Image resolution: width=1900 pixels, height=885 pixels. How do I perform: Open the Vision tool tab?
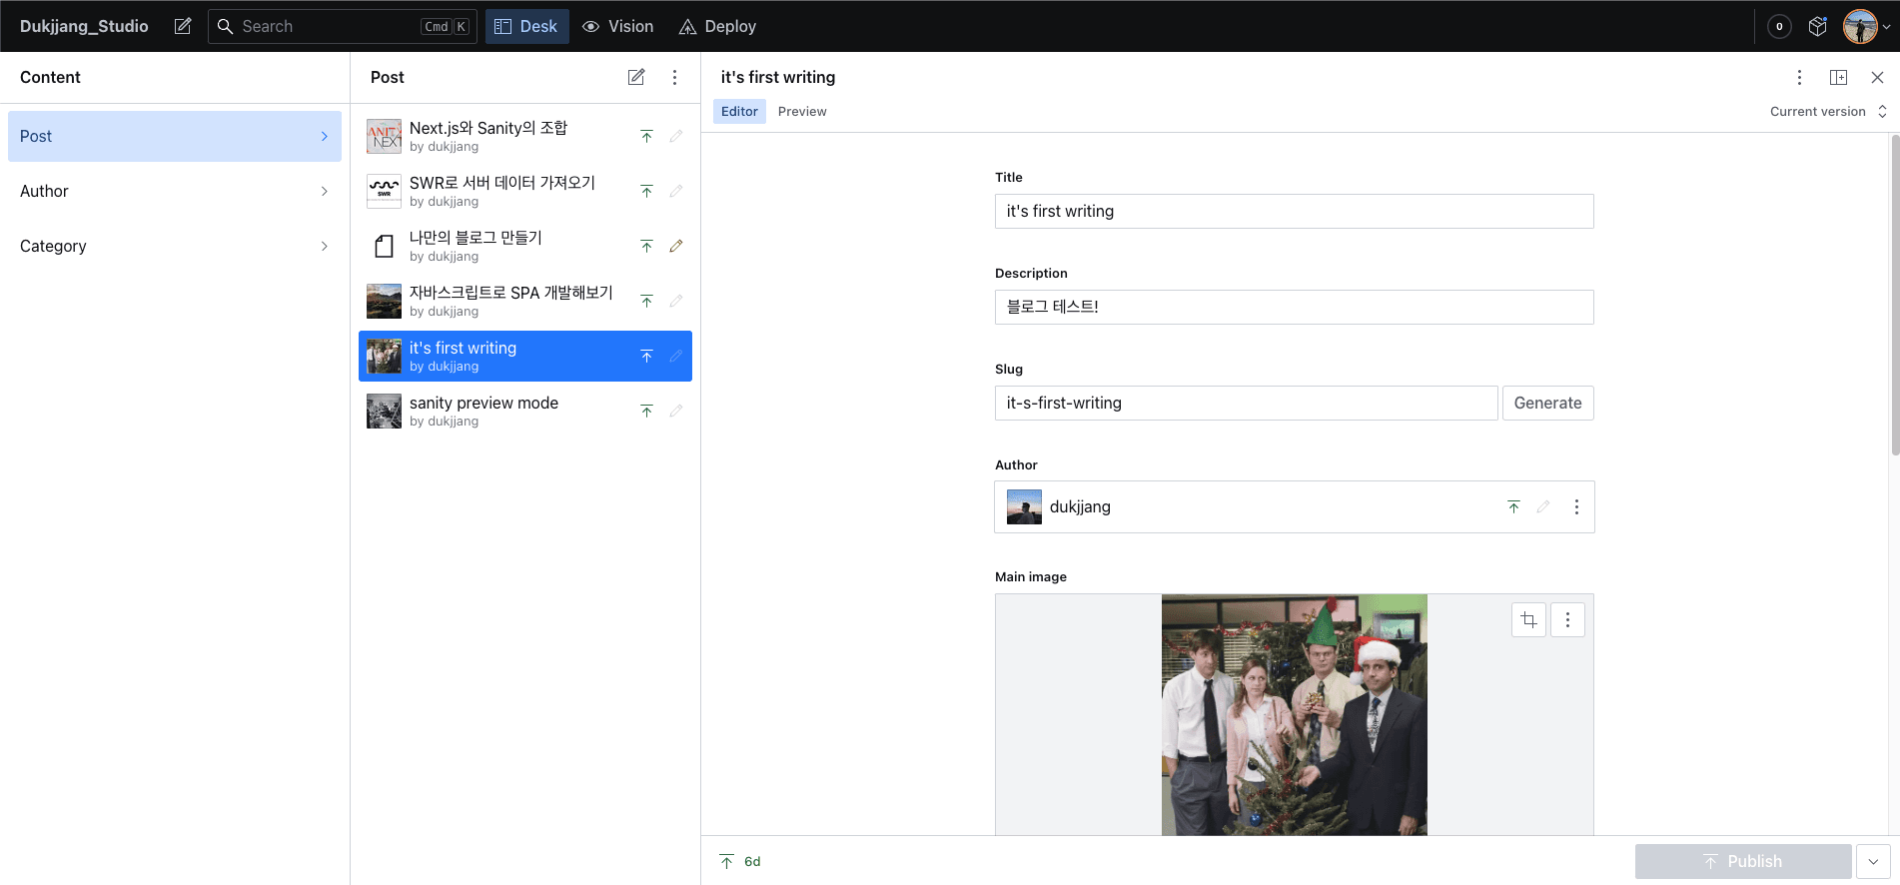[618, 26]
